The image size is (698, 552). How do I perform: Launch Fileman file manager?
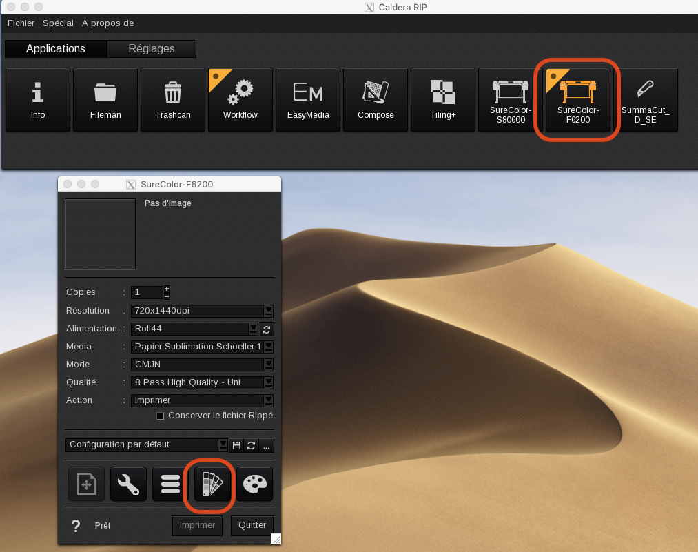click(105, 100)
